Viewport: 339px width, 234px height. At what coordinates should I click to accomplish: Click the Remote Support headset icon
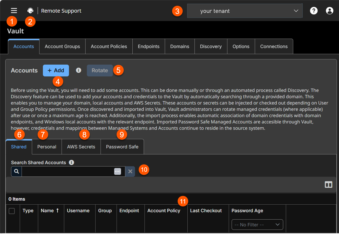pyautogui.click(x=31, y=11)
